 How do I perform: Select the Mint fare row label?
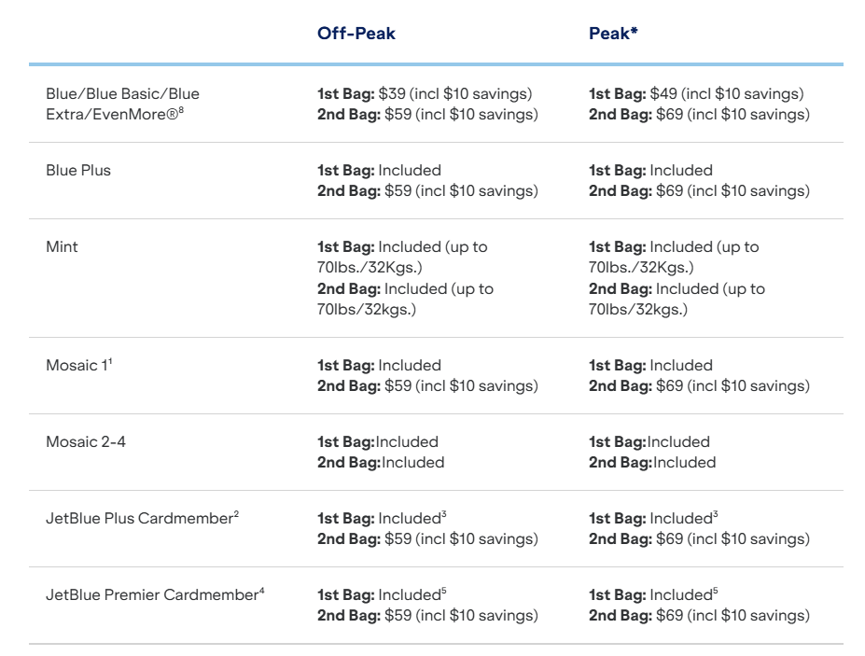(x=63, y=247)
